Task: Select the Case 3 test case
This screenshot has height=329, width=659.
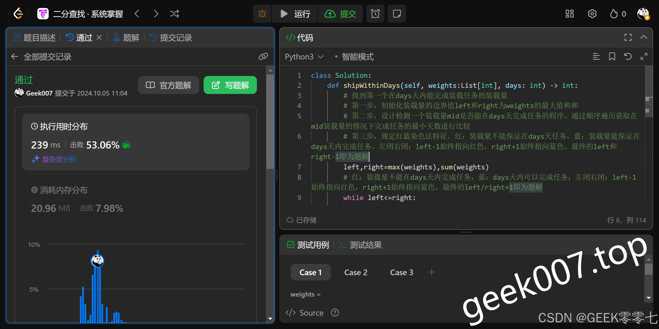Action: [x=401, y=272]
